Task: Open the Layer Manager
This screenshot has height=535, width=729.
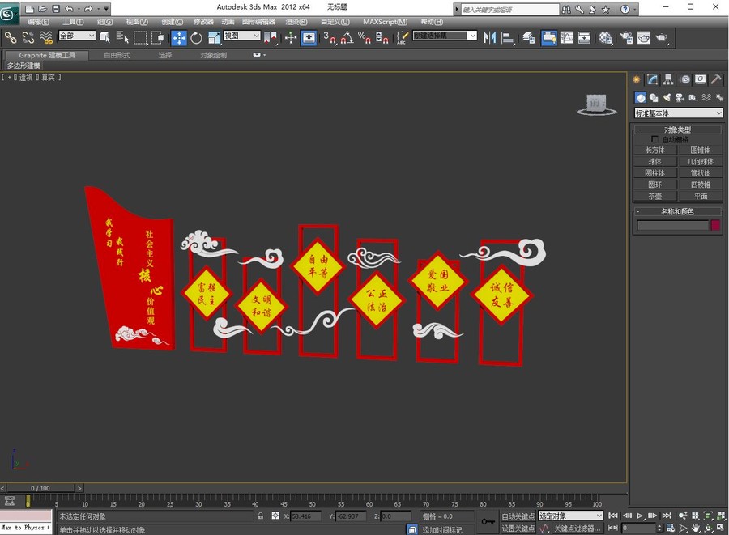Action: coord(528,37)
